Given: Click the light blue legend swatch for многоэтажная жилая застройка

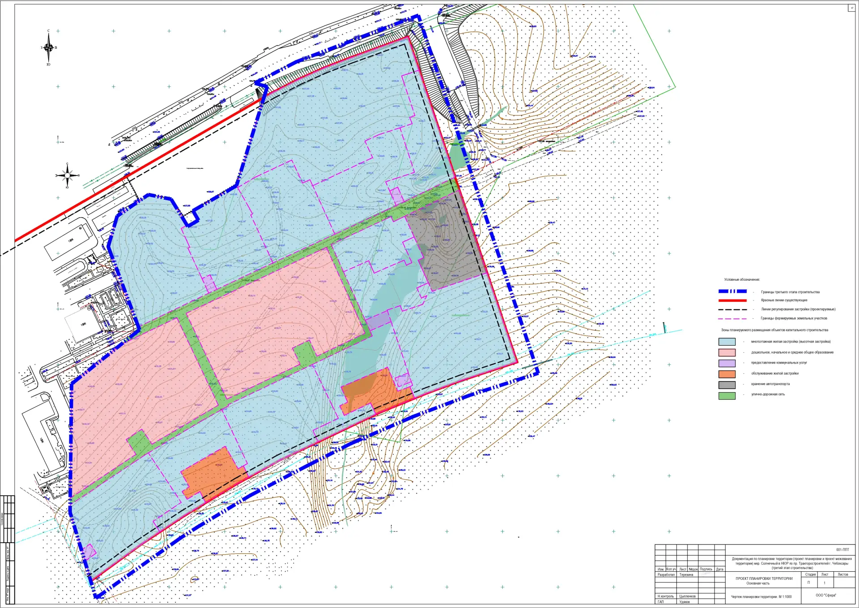Looking at the screenshot, I should (727, 342).
